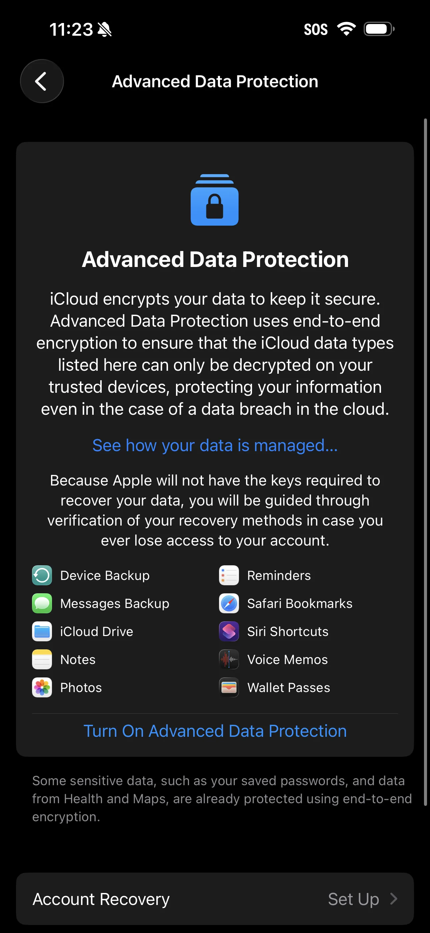Select the SOS indicator in the status bar
This screenshot has height=933, width=430.
316,29
